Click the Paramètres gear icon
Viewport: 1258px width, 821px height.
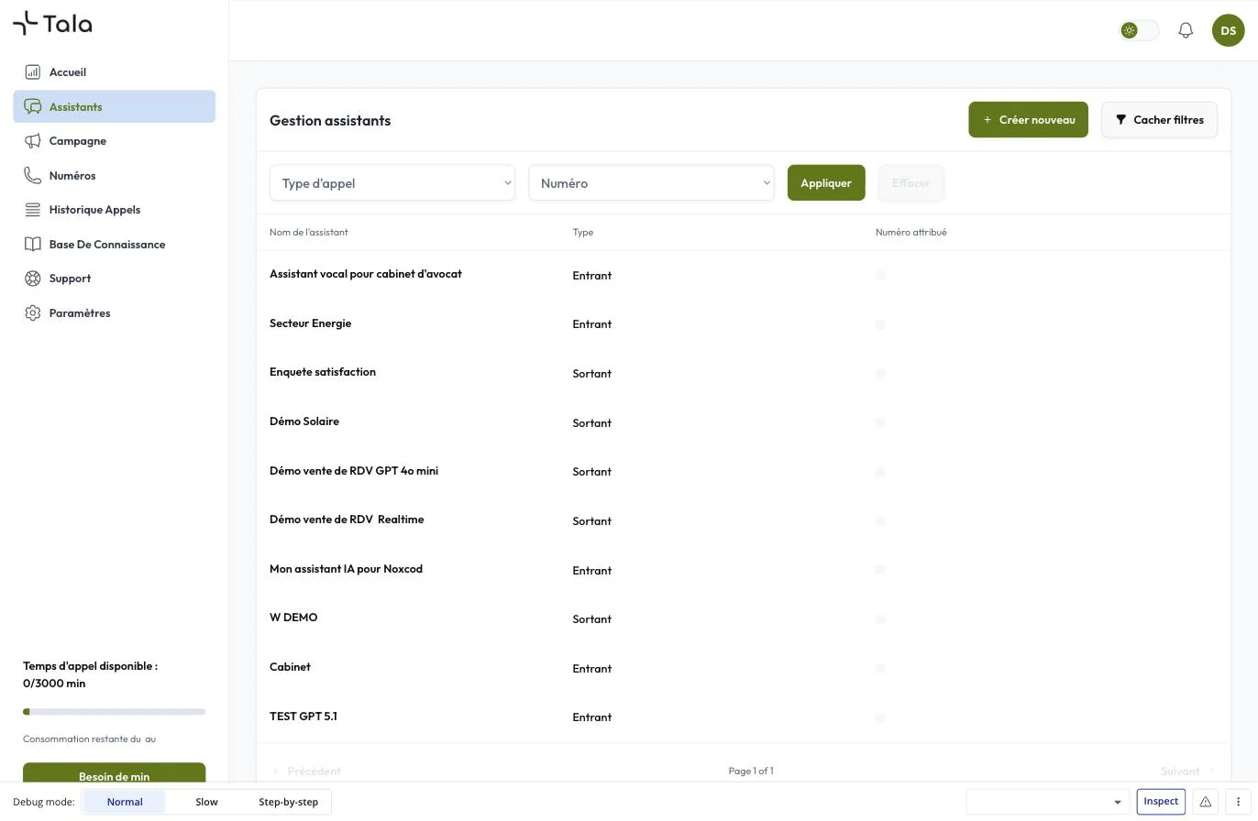(33, 312)
